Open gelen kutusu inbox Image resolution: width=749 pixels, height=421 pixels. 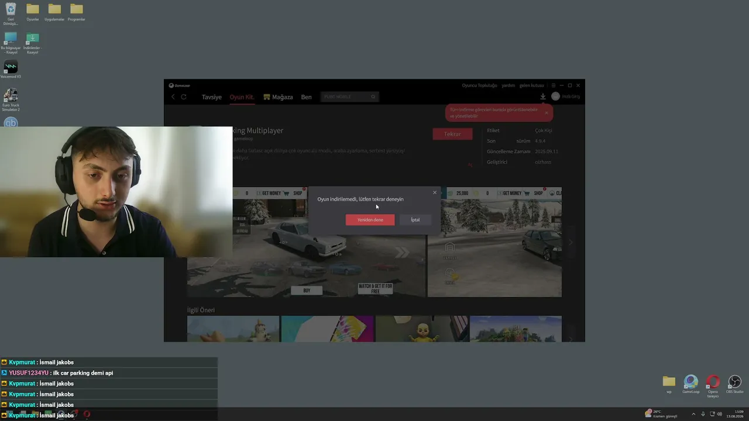pyautogui.click(x=532, y=85)
